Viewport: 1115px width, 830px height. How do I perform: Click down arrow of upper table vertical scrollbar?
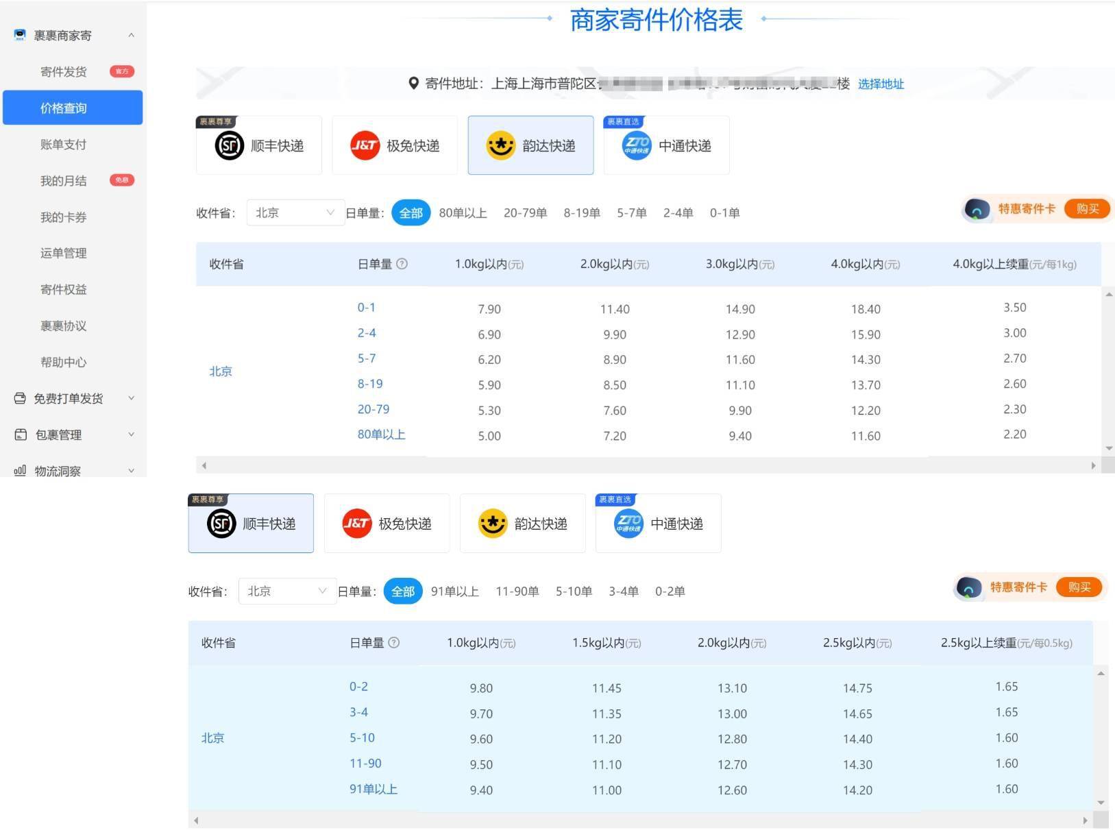point(1109,448)
